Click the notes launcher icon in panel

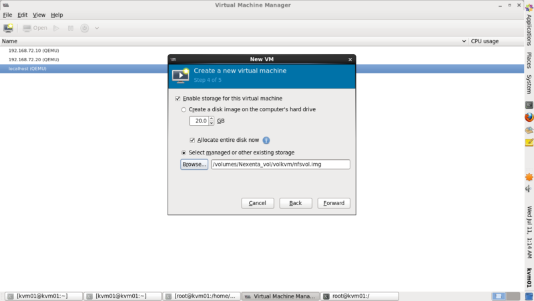(x=529, y=143)
